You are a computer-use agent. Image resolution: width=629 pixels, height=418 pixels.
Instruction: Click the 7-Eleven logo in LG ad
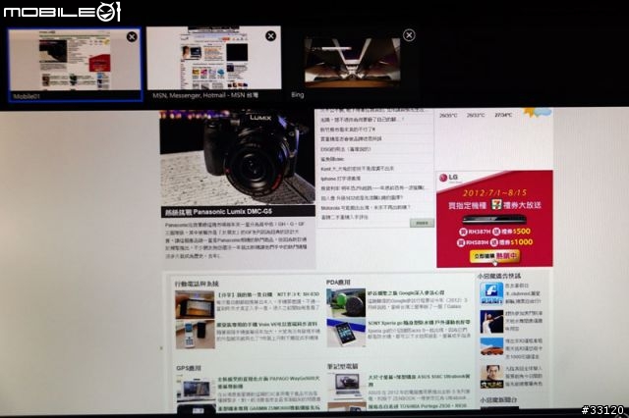[496, 205]
